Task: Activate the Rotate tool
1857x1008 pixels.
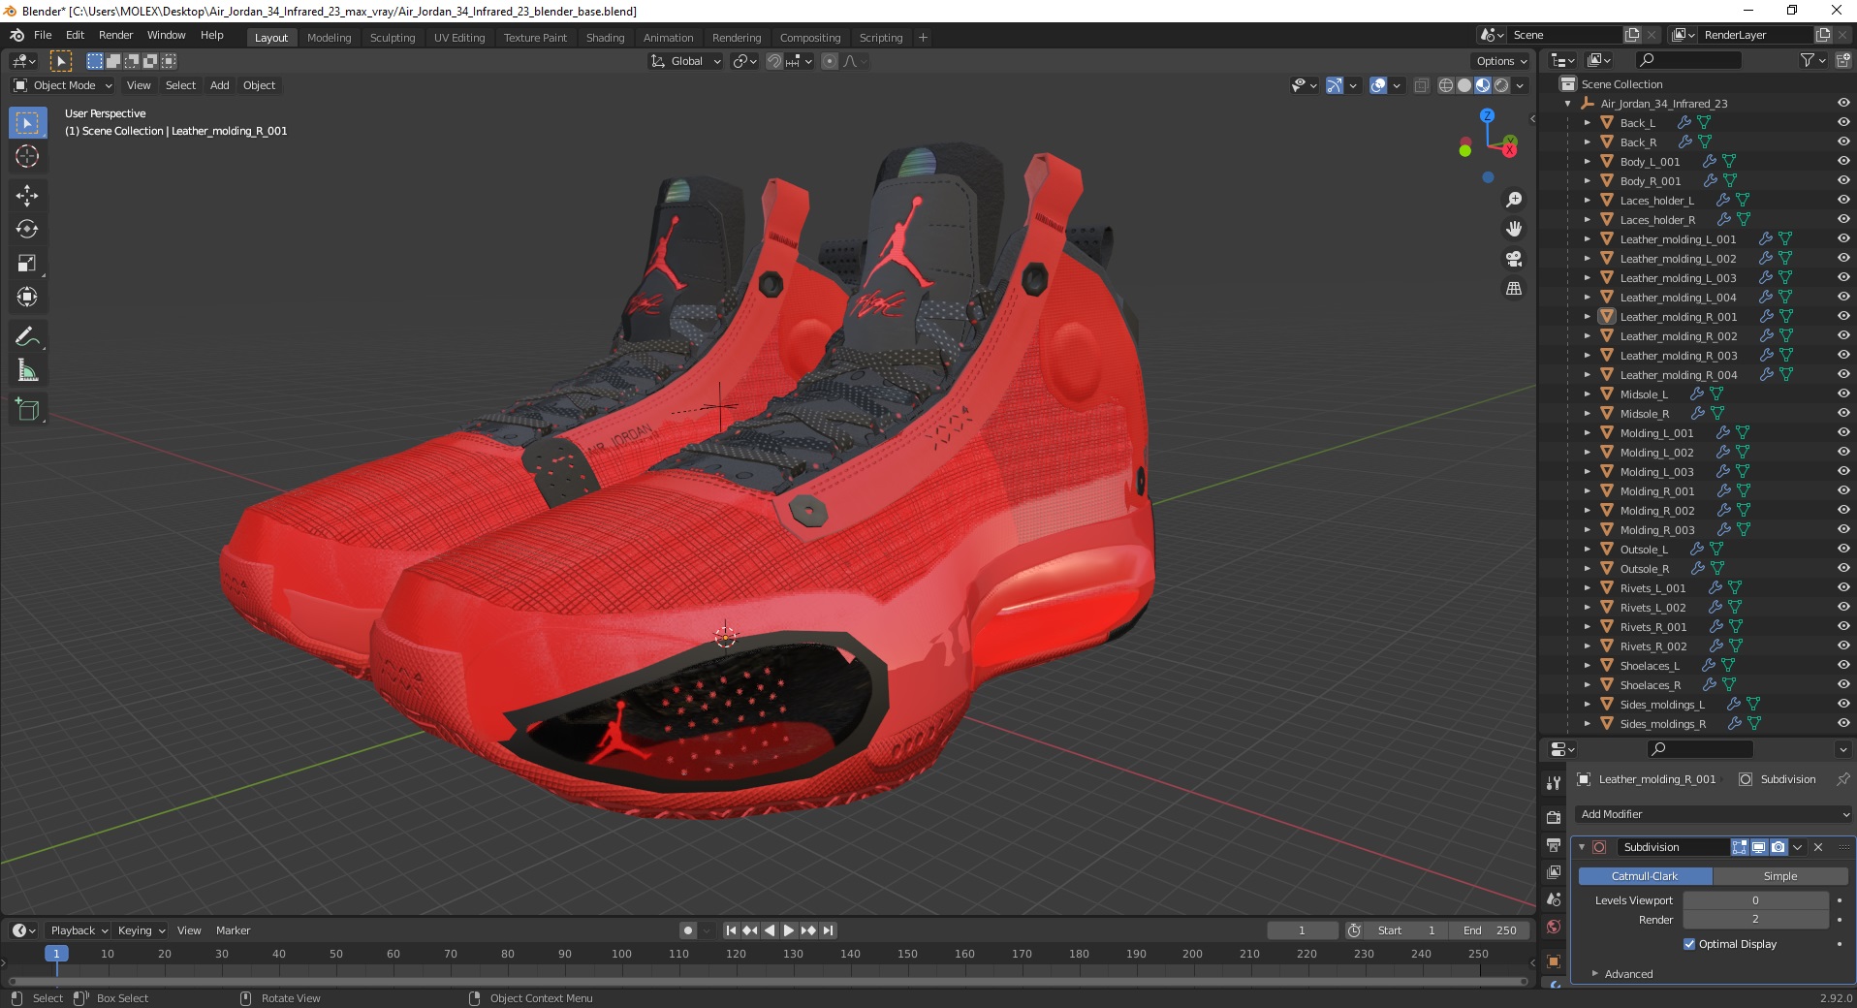Action: [x=27, y=230]
